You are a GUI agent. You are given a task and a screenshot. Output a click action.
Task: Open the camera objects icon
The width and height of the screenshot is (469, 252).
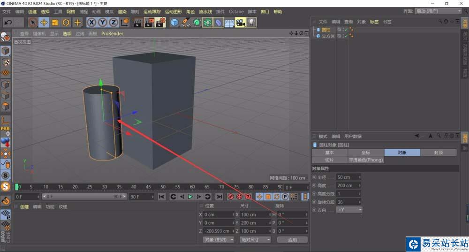pyautogui.click(x=241, y=22)
